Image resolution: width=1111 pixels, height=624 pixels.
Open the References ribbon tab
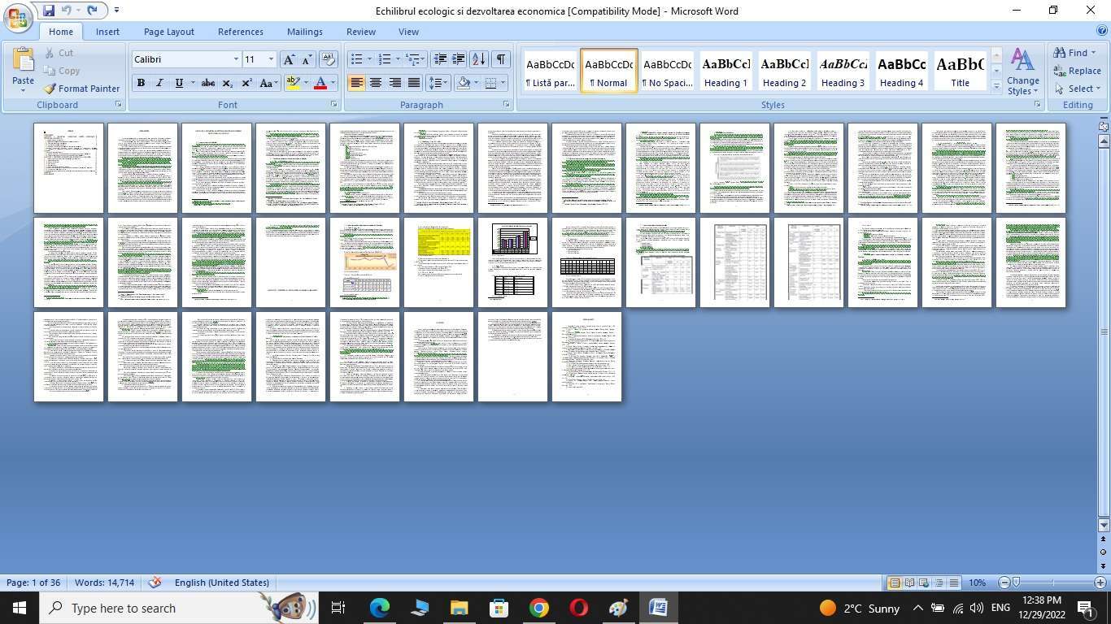240,32
